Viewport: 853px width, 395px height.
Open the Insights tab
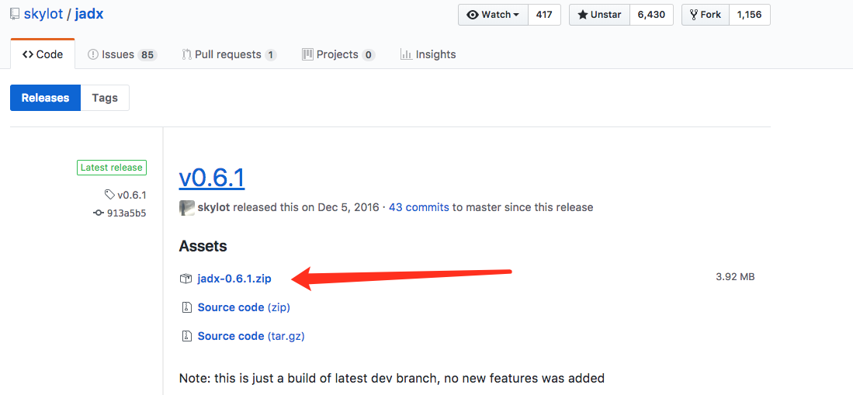coord(428,54)
